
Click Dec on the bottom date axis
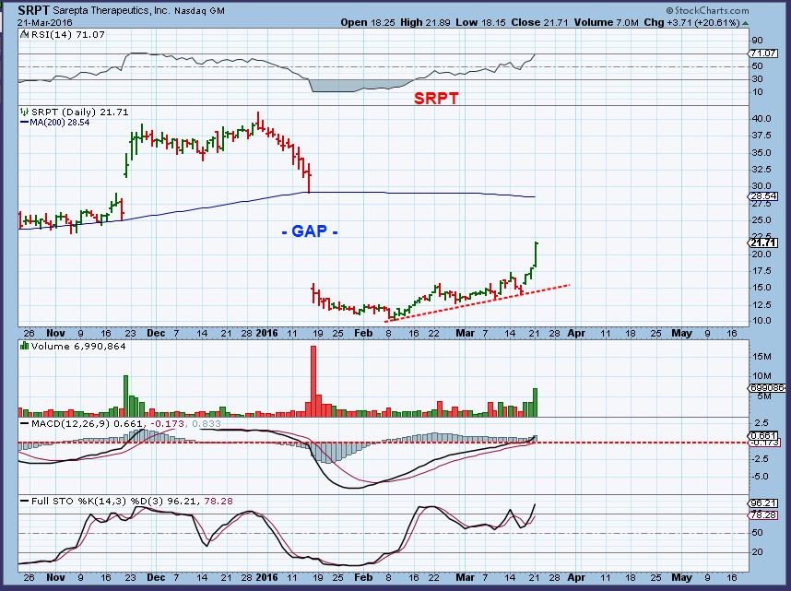tap(156, 577)
